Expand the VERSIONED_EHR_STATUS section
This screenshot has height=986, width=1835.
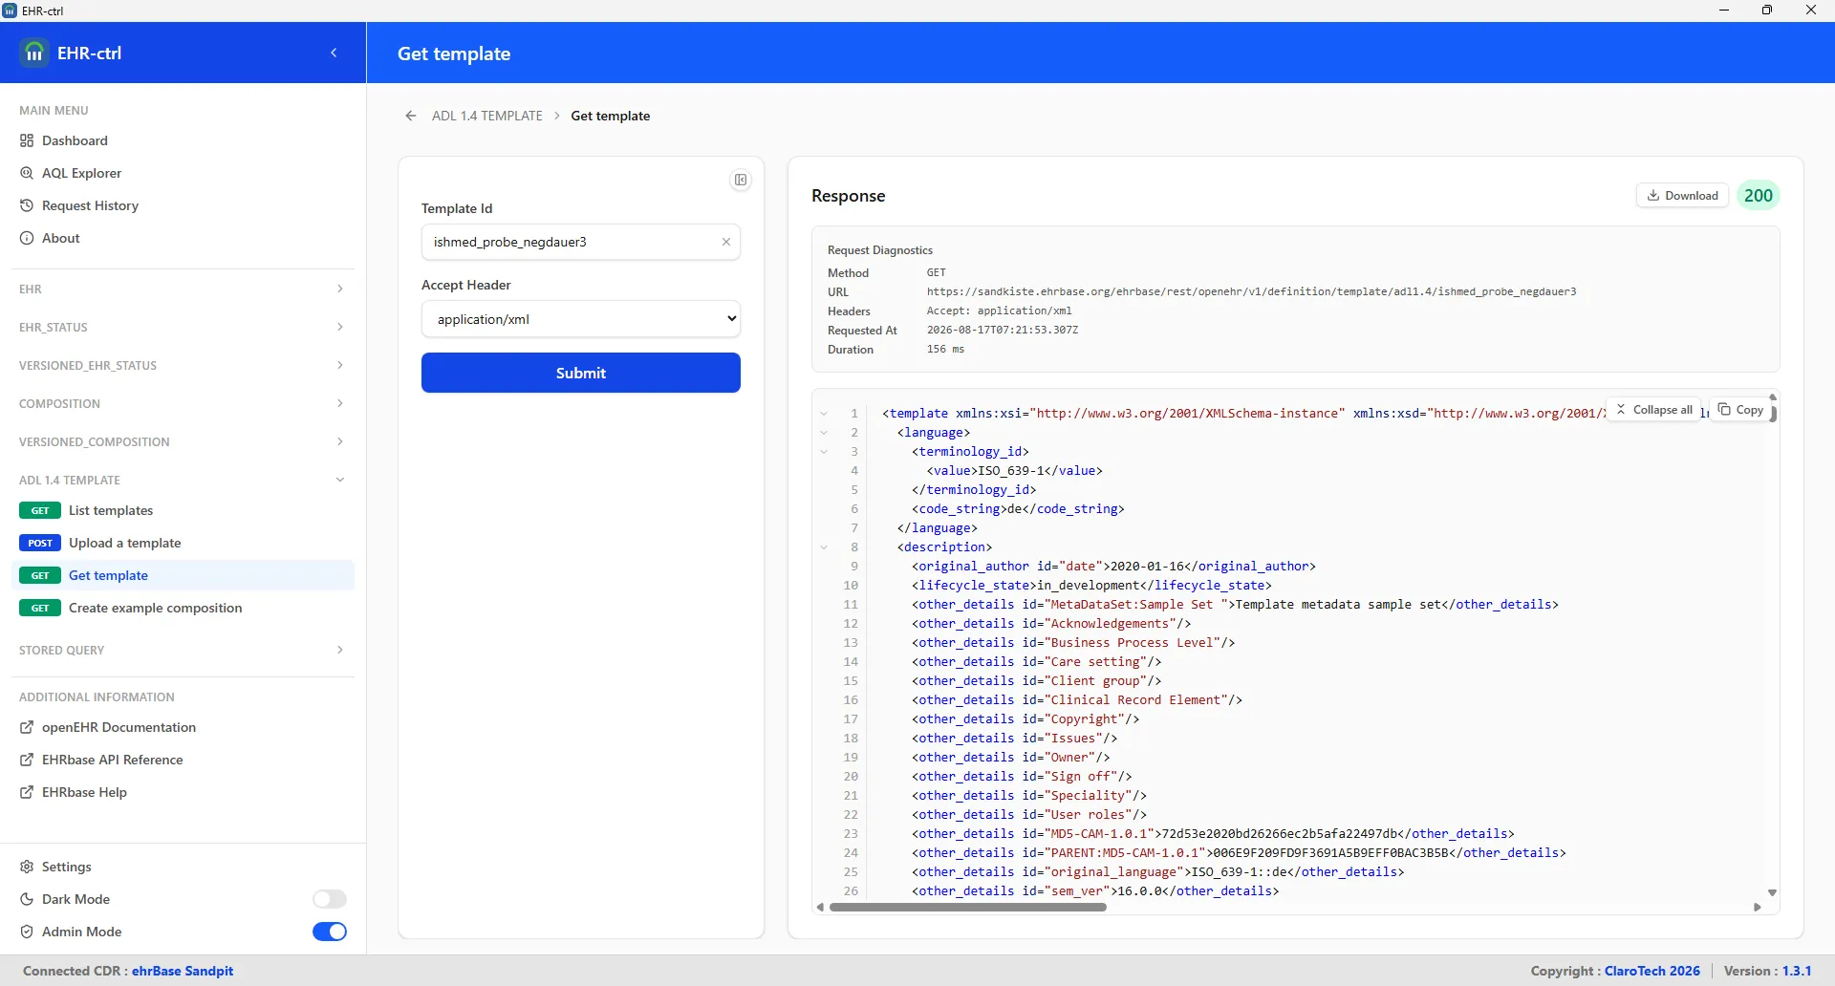183,365
